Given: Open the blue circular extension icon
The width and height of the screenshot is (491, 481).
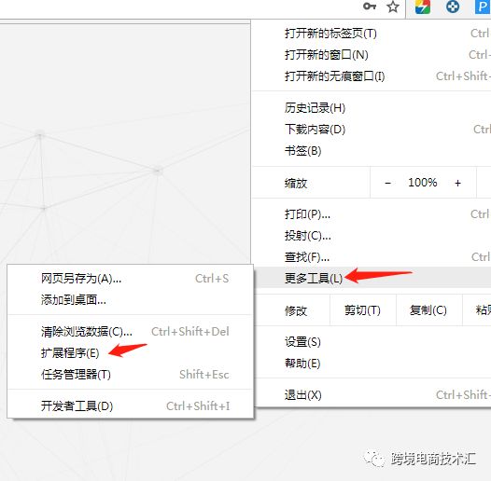Looking at the screenshot, I should (x=453, y=7).
